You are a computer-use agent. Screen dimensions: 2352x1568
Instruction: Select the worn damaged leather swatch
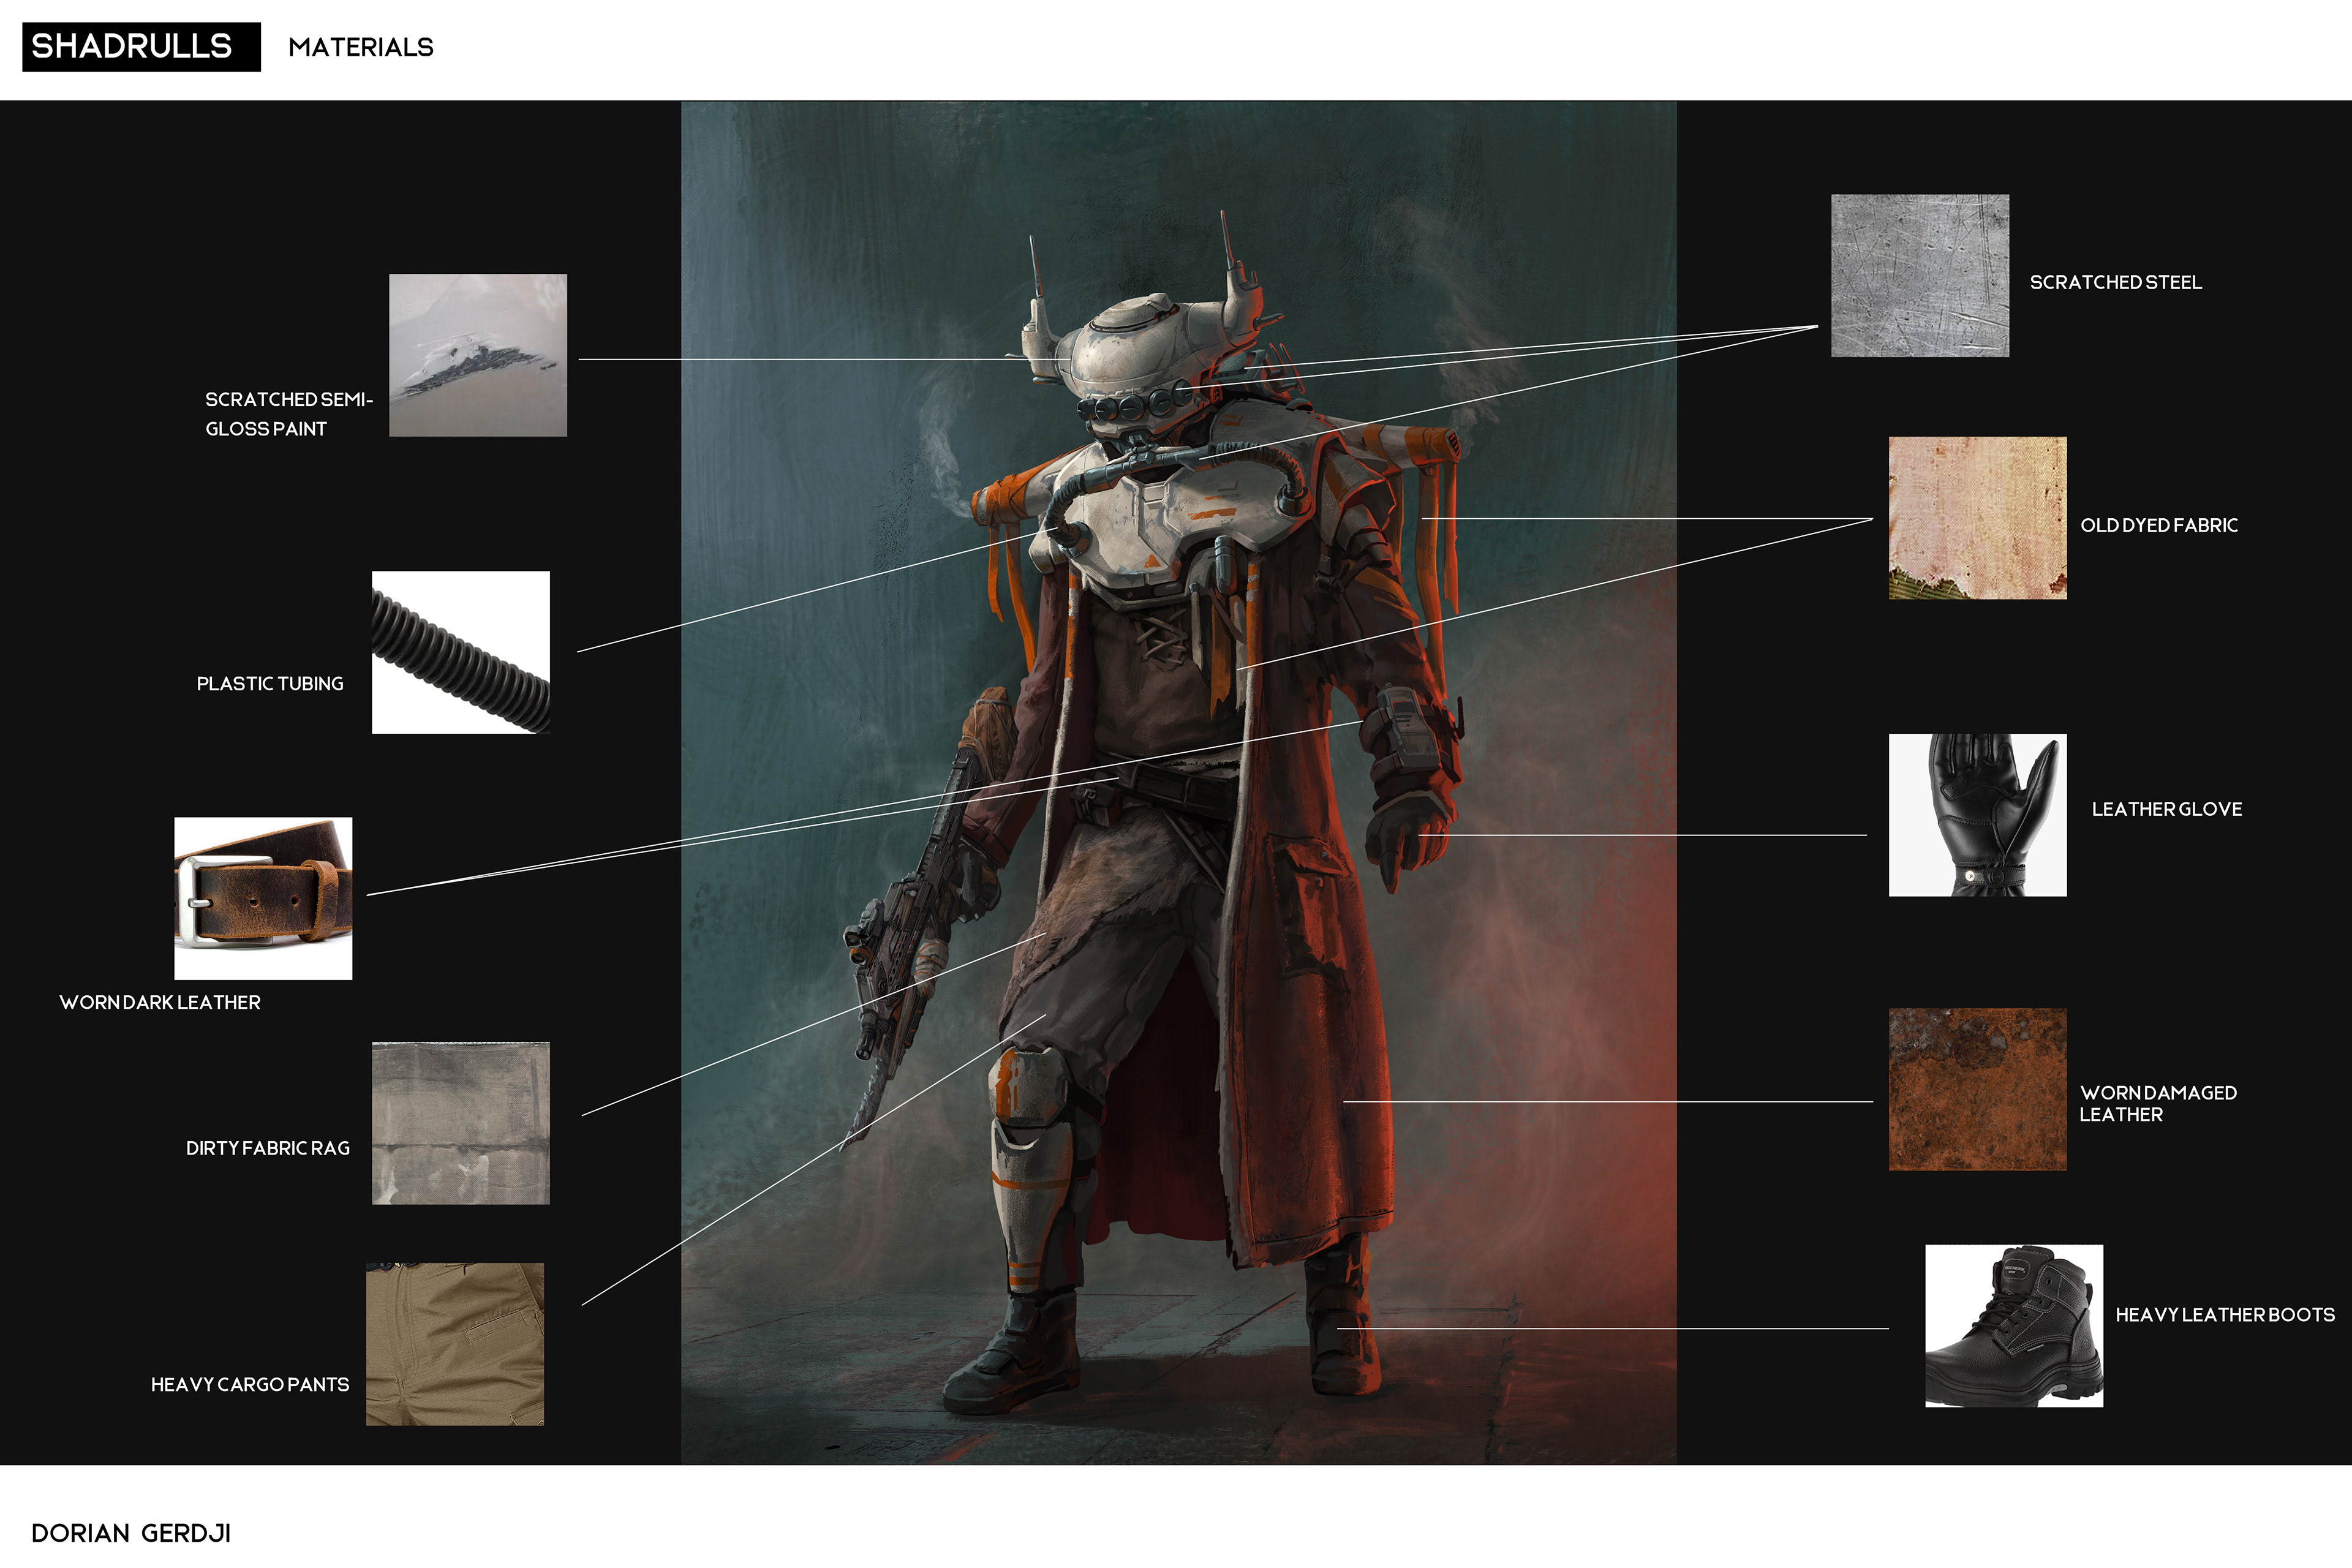click(1977, 1089)
